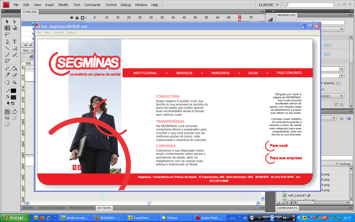Select the Line tool
Screen dimensions: 355x222
(x=7, y=48)
